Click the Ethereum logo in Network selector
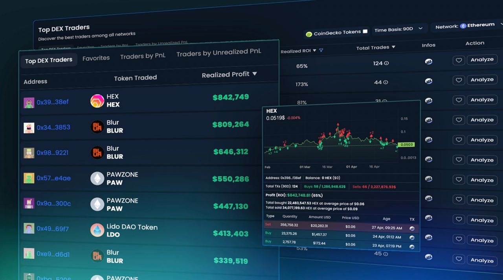Image resolution: width=503 pixels, height=280 pixels. (x=463, y=26)
